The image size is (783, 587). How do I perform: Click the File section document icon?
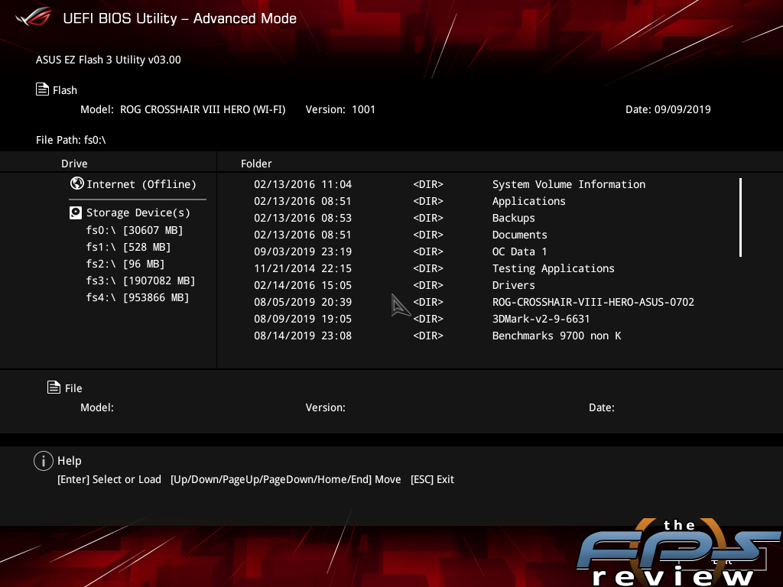coord(54,388)
